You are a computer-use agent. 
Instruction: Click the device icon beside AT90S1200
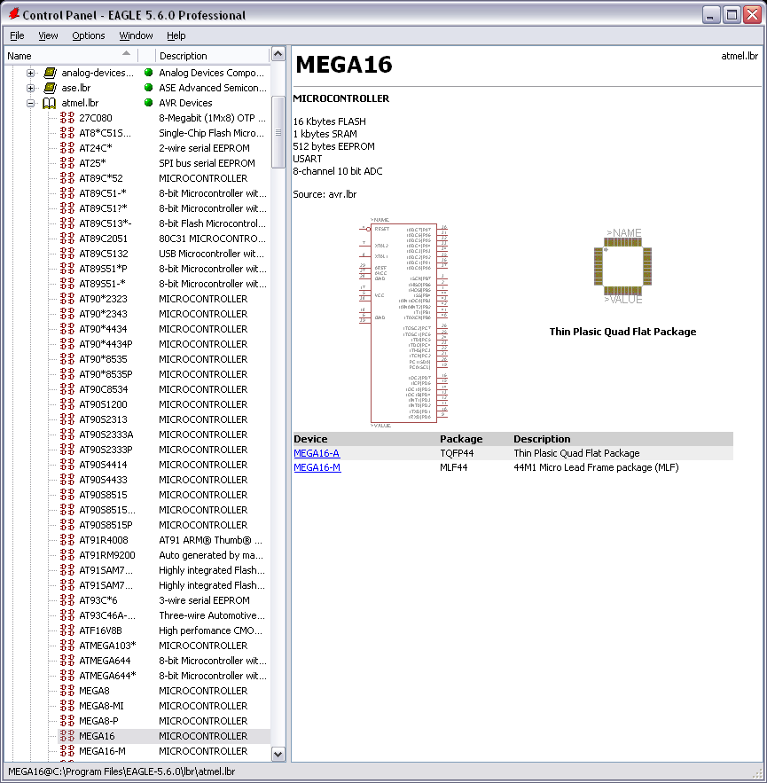[67, 404]
